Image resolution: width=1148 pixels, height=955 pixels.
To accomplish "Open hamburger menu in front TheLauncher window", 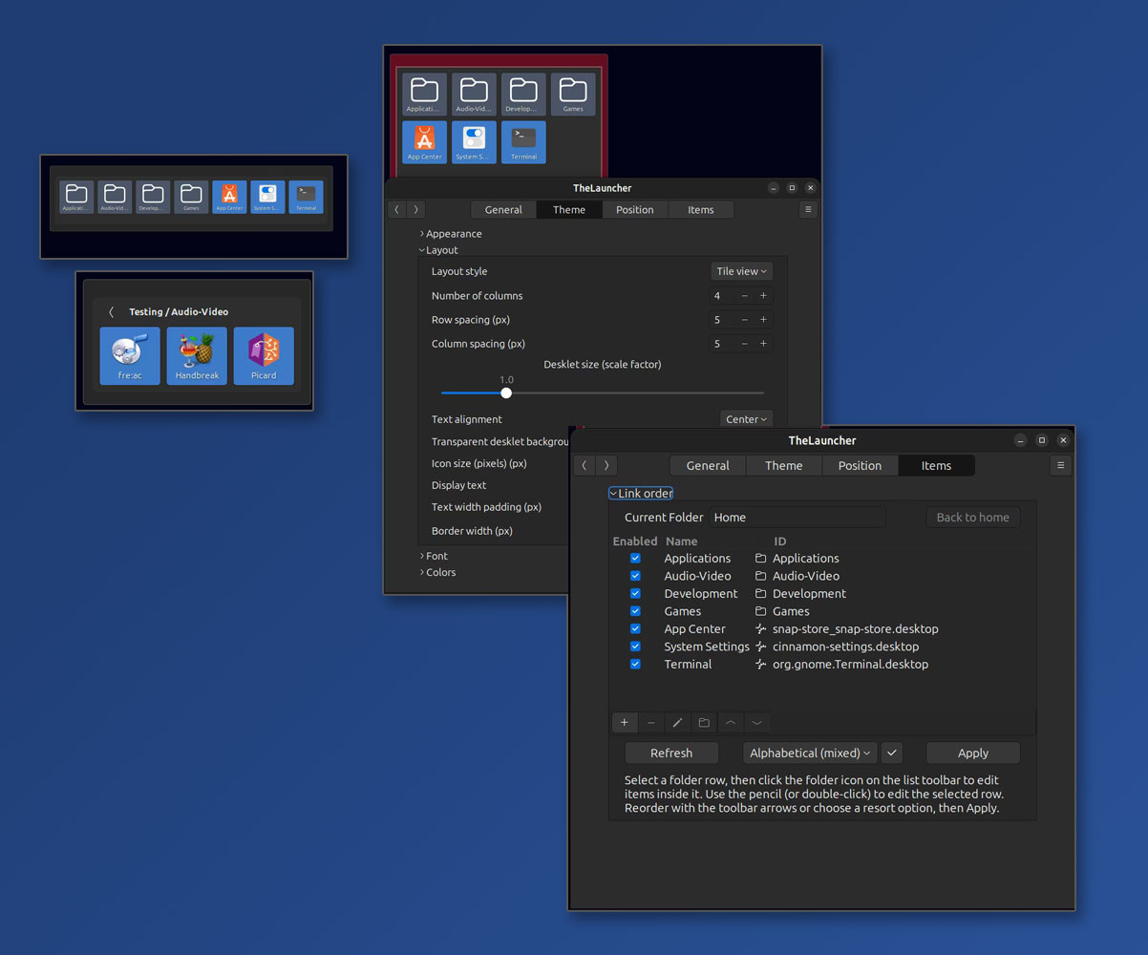I will pyautogui.click(x=1061, y=465).
